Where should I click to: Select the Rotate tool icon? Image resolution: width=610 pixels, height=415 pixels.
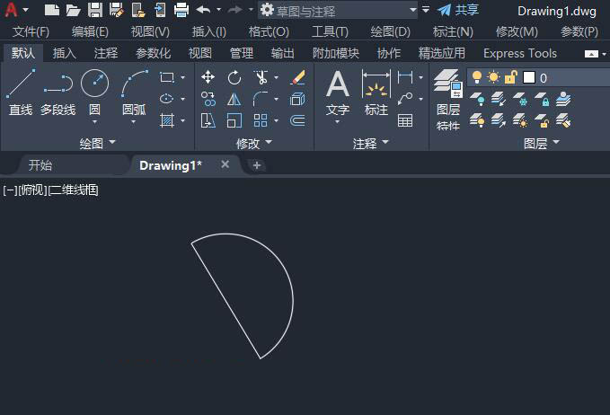click(234, 77)
